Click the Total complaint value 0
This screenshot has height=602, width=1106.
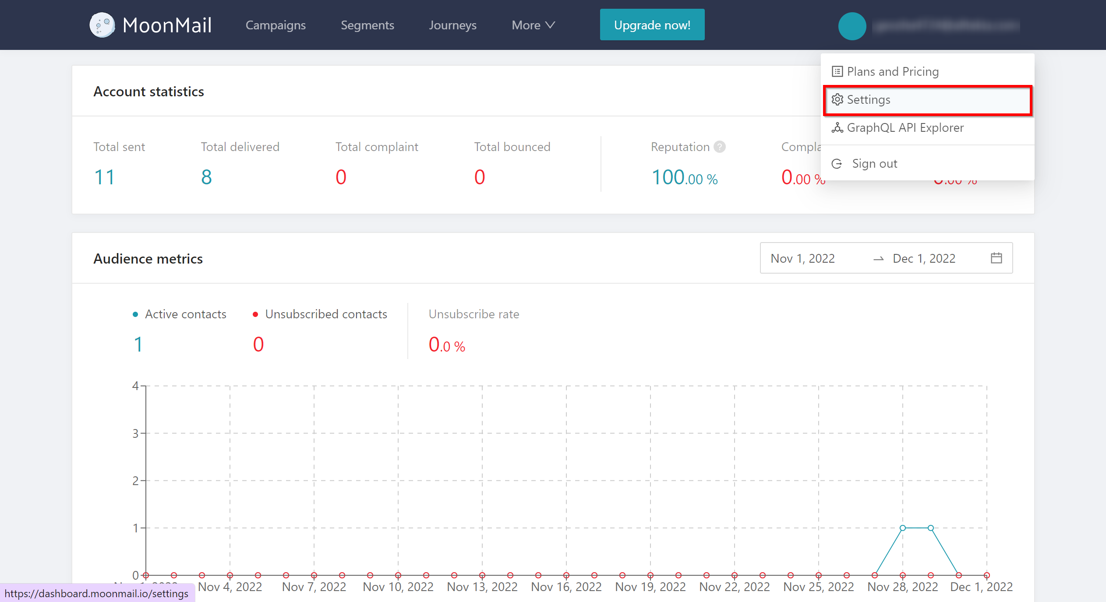coord(341,177)
